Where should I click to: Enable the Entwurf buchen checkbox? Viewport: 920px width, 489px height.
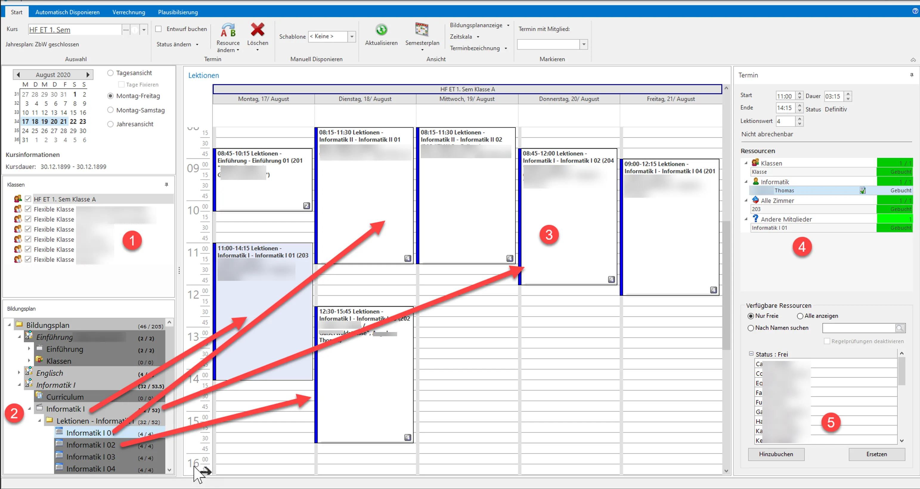point(159,29)
